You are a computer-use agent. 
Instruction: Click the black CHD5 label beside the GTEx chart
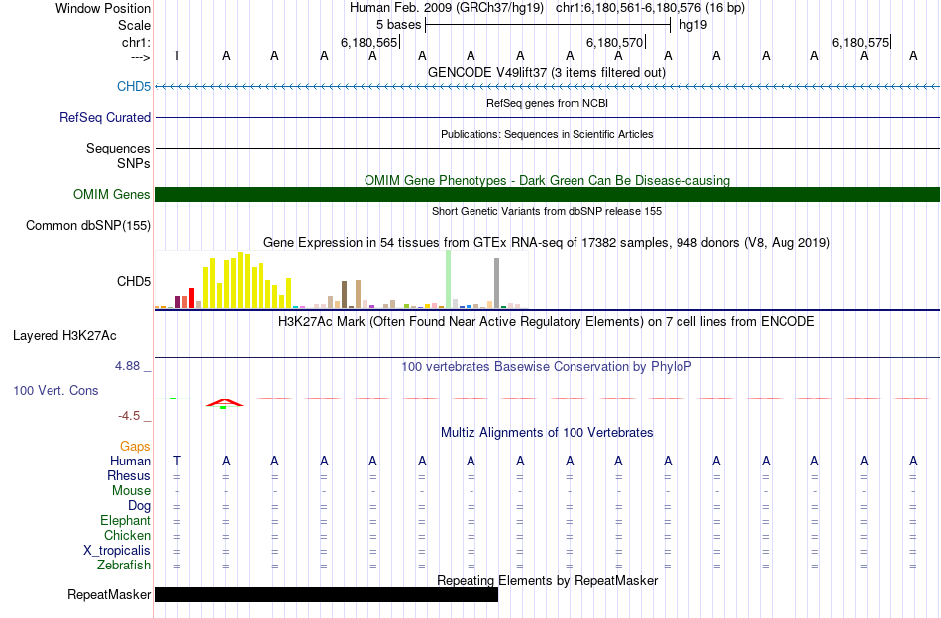tap(134, 281)
